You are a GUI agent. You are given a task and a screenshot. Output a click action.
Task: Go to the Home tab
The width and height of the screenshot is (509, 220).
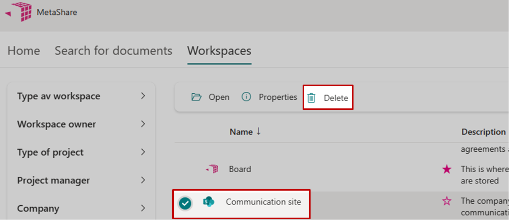coord(24,51)
